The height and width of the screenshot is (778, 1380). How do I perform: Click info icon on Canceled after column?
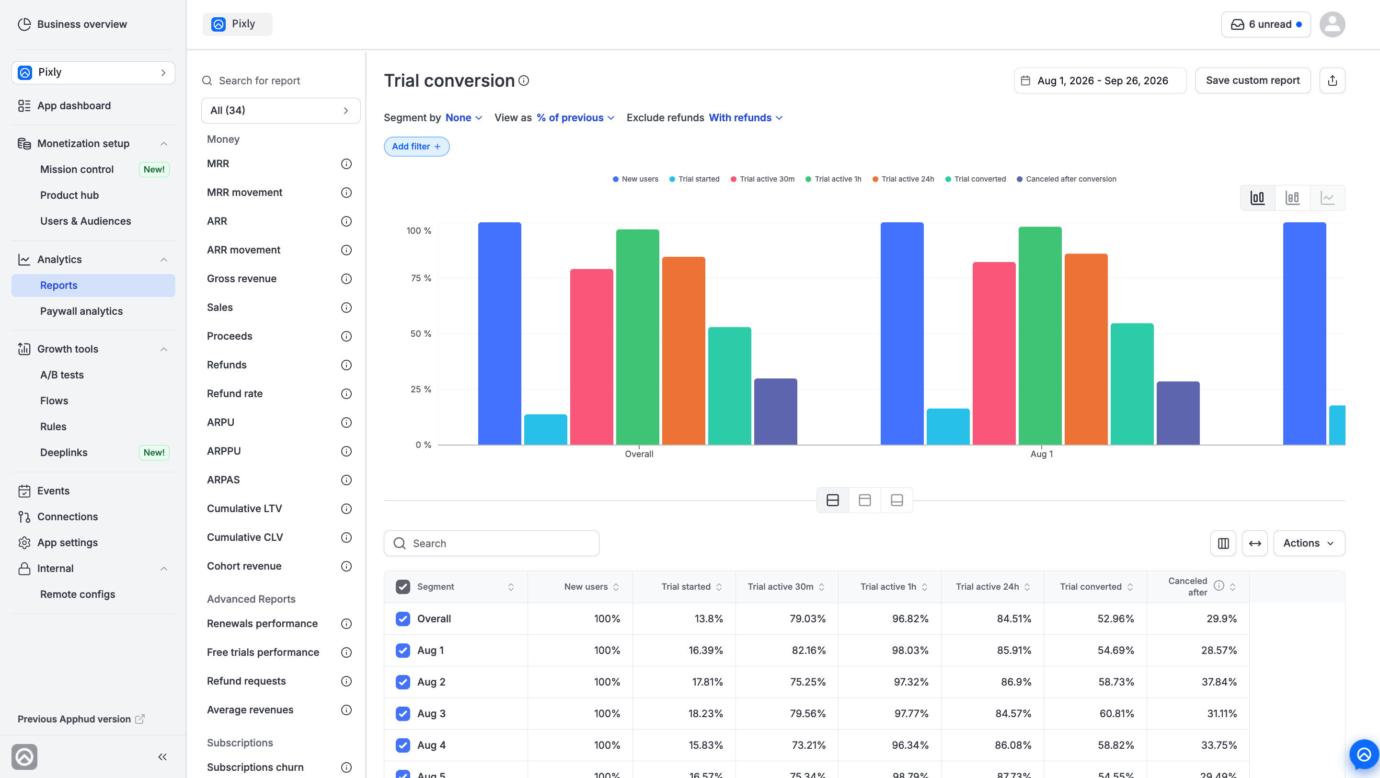tap(1219, 586)
